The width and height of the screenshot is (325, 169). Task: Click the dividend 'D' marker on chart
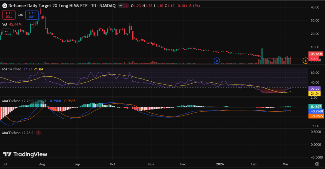217,60
